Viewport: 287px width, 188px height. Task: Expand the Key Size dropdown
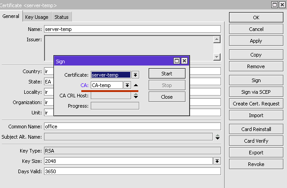coord(217,161)
